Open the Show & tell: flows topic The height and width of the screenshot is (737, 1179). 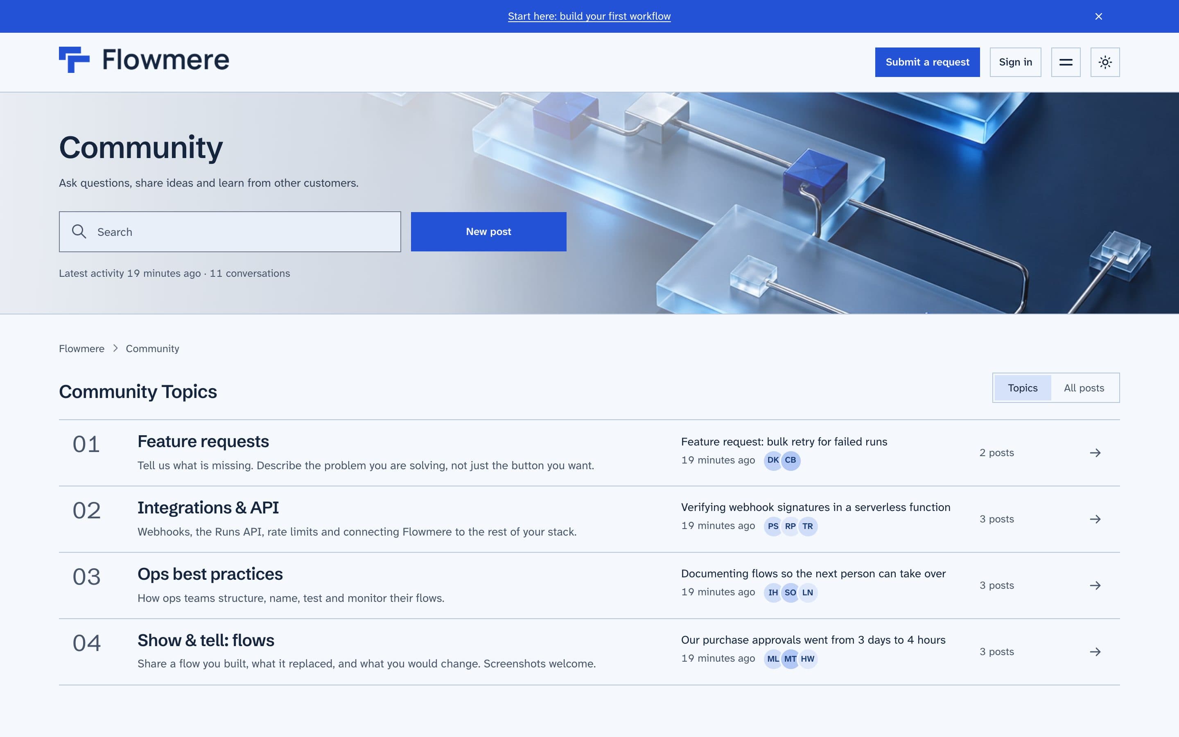coord(206,640)
